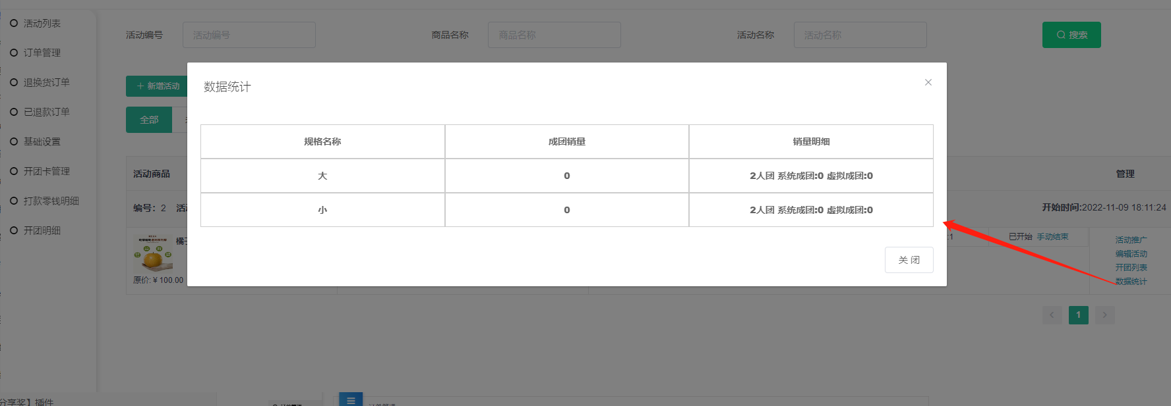
Task: Open 订单管理 in the sidebar
Action: [x=42, y=53]
